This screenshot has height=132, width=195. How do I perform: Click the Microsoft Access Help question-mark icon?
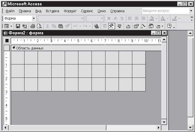tap(169, 26)
